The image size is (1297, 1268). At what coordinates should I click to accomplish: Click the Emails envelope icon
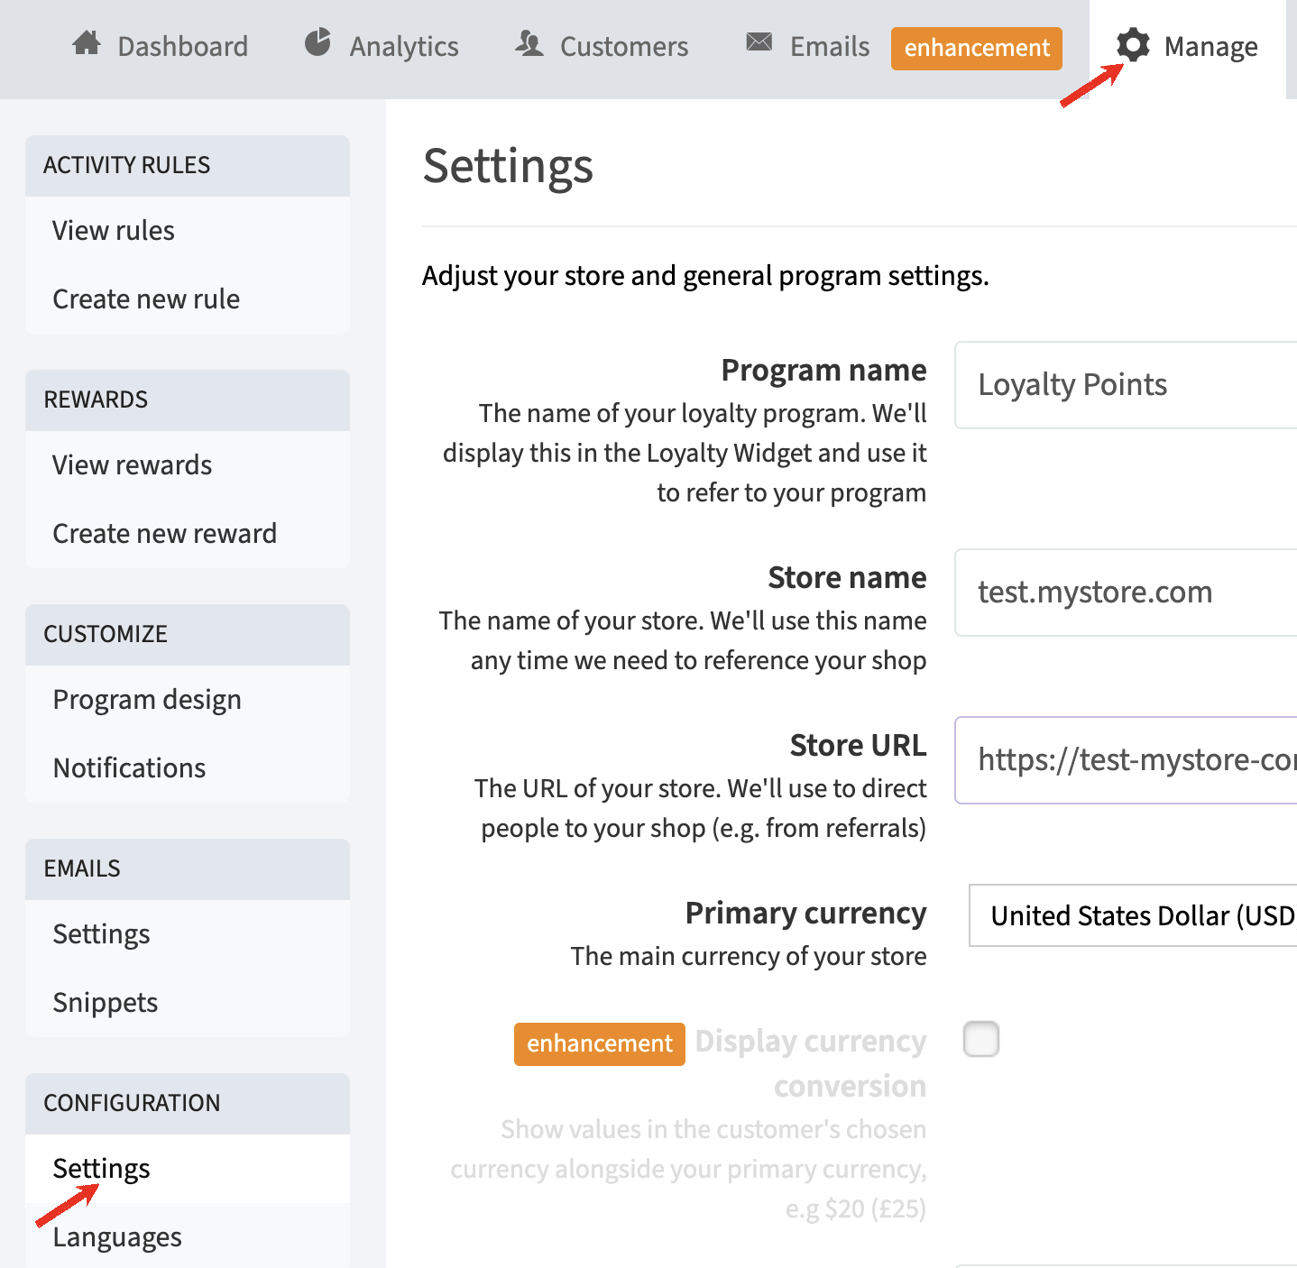pos(759,42)
